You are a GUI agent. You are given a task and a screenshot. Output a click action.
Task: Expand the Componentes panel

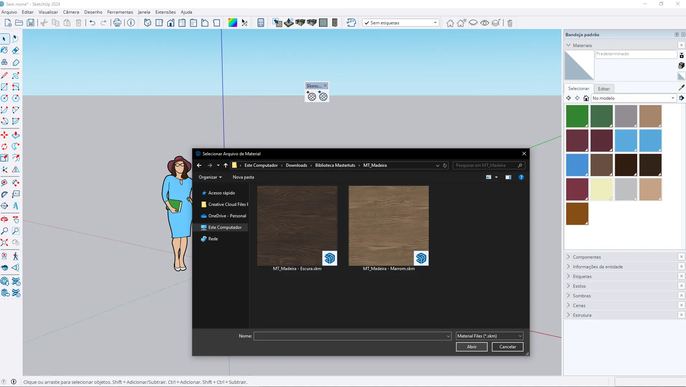click(x=587, y=257)
